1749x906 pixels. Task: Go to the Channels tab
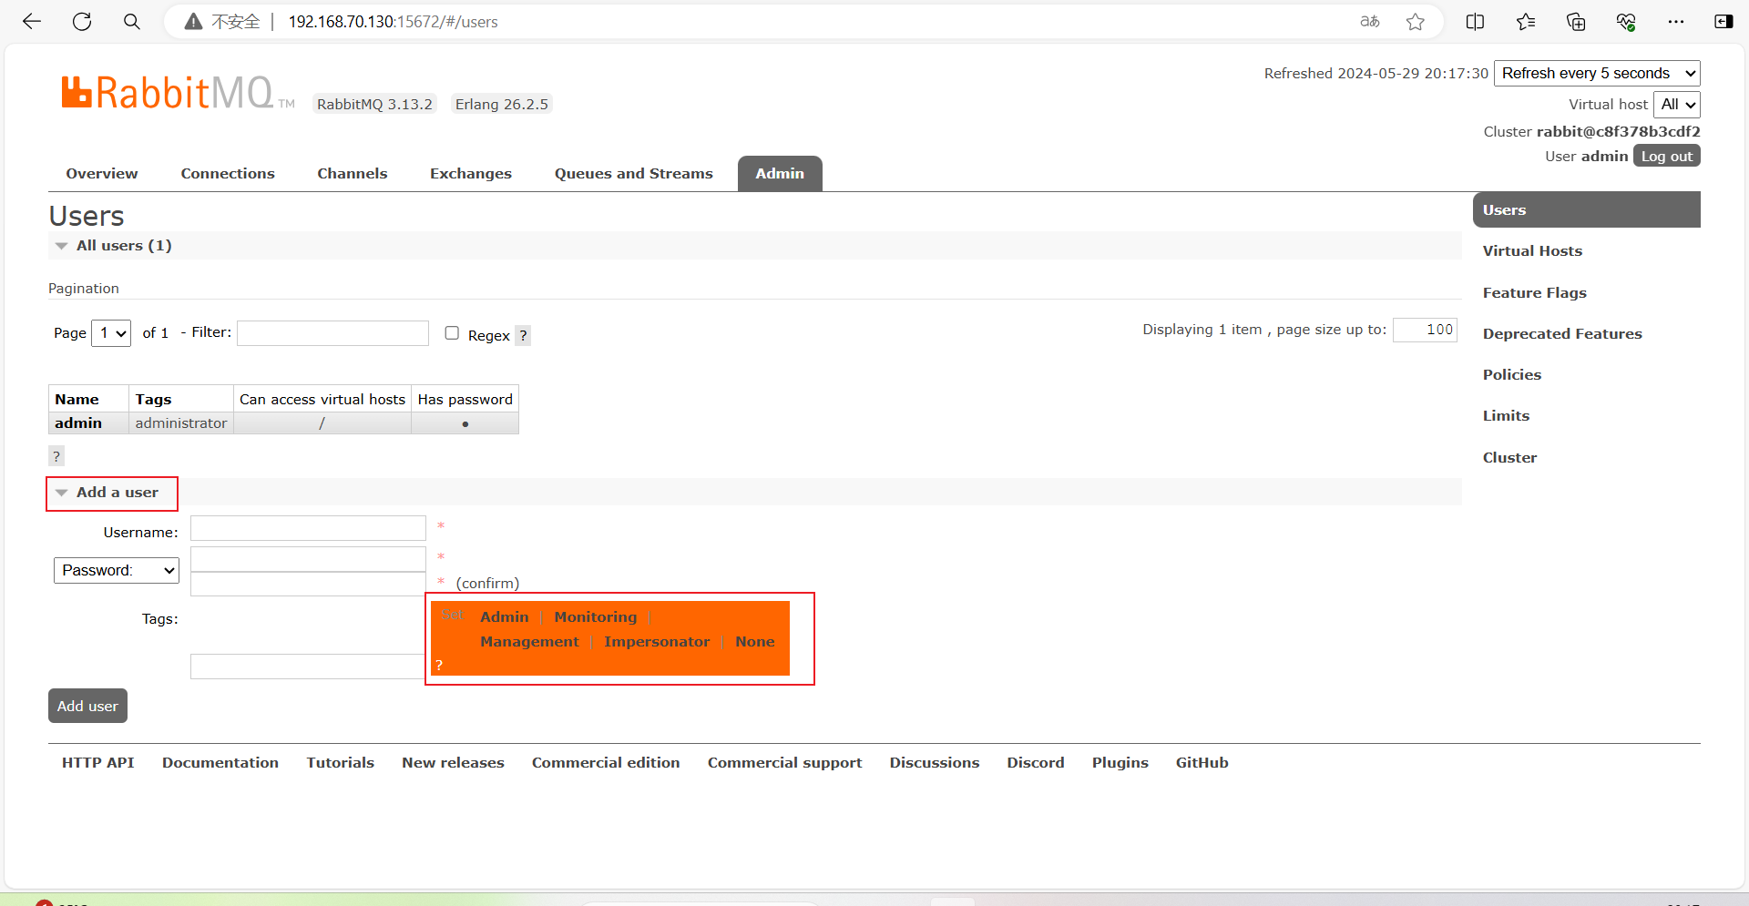tap(353, 173)
